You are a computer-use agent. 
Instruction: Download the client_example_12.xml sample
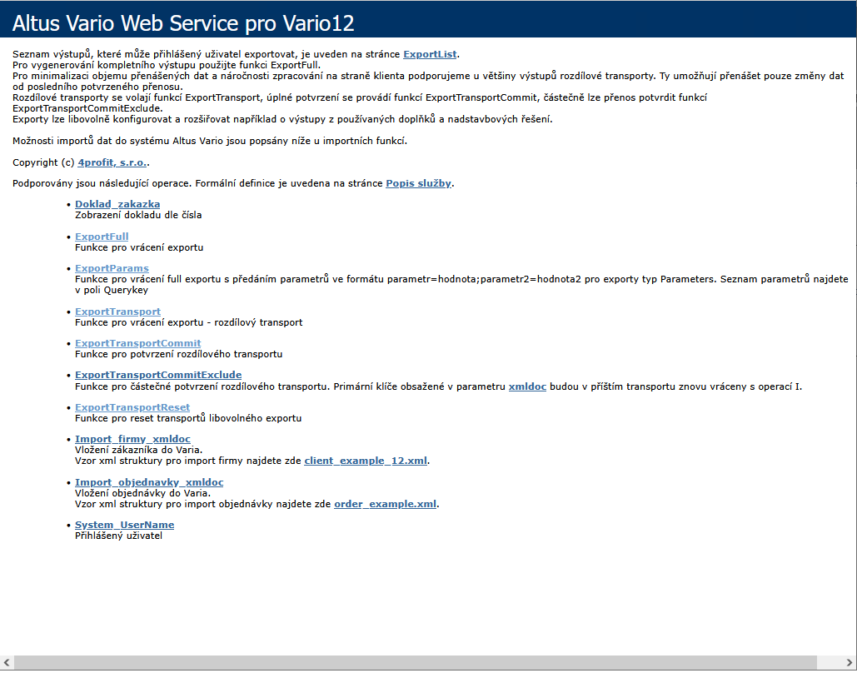point(365,460)
